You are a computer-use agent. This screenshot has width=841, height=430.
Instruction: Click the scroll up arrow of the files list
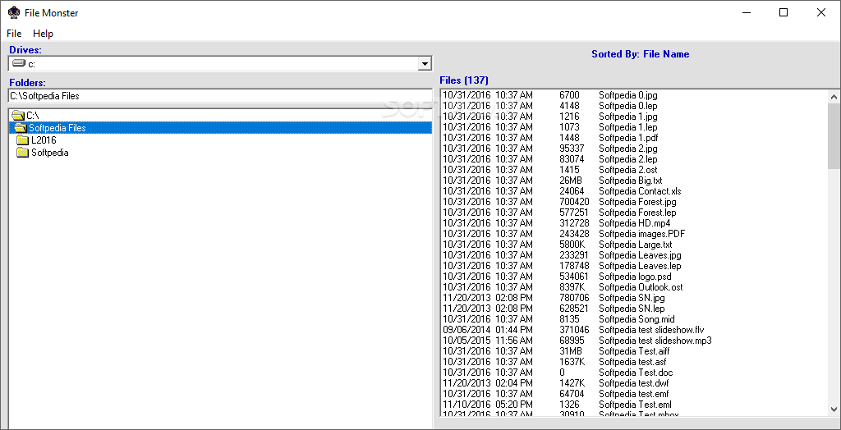[x=834, y=97]
